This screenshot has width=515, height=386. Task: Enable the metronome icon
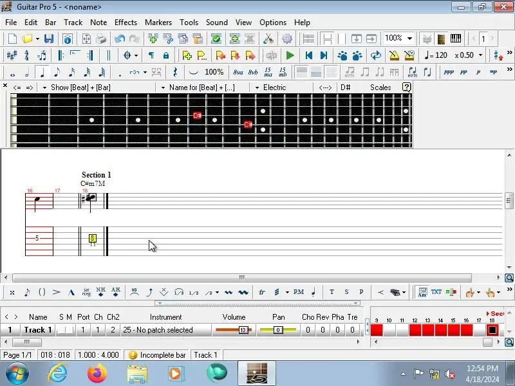[394, 55]
